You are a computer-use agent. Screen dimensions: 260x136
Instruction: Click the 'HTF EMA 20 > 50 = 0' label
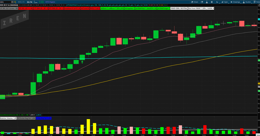pyautogui.click(x=56, y=8)
